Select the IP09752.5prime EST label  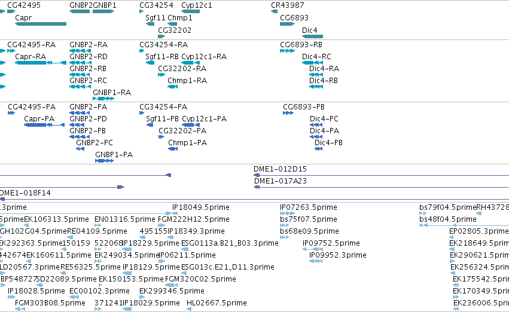click(x=331, y=244)
